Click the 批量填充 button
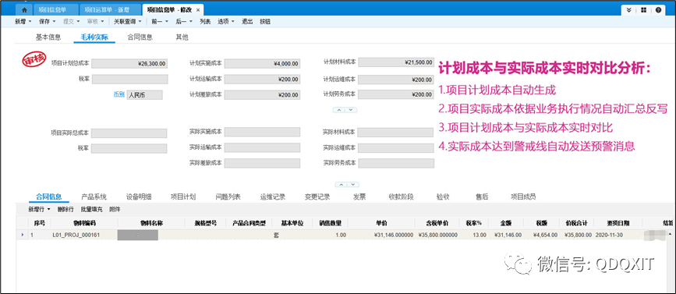676x294 pixels. pos(91,210)
